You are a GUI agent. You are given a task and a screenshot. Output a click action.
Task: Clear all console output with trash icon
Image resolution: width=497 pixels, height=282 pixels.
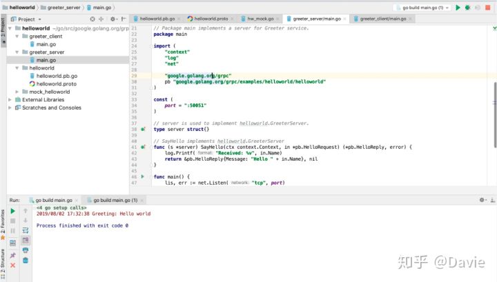click(x=26, y=260)
